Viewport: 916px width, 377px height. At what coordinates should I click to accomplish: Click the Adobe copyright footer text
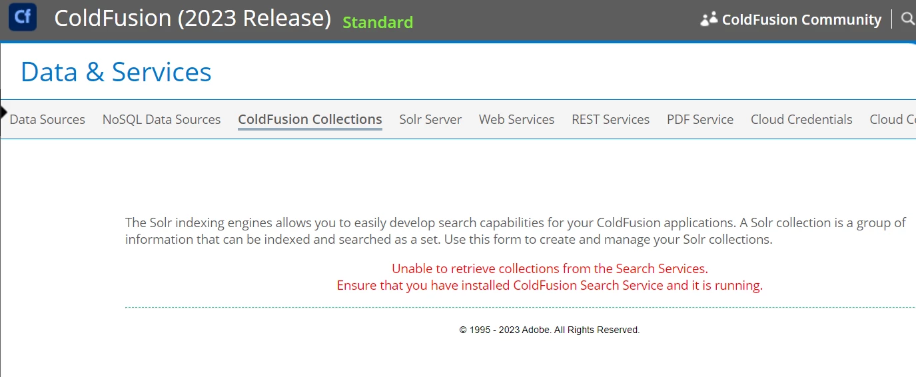(550, 330)
